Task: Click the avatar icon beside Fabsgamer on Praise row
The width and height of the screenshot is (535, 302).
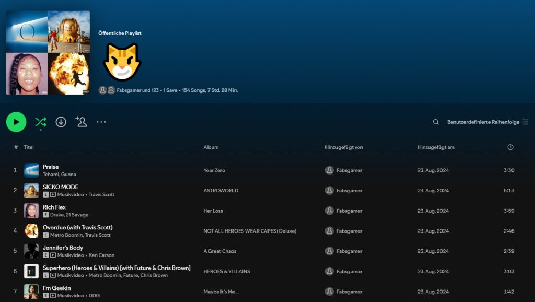Action: 329,170
